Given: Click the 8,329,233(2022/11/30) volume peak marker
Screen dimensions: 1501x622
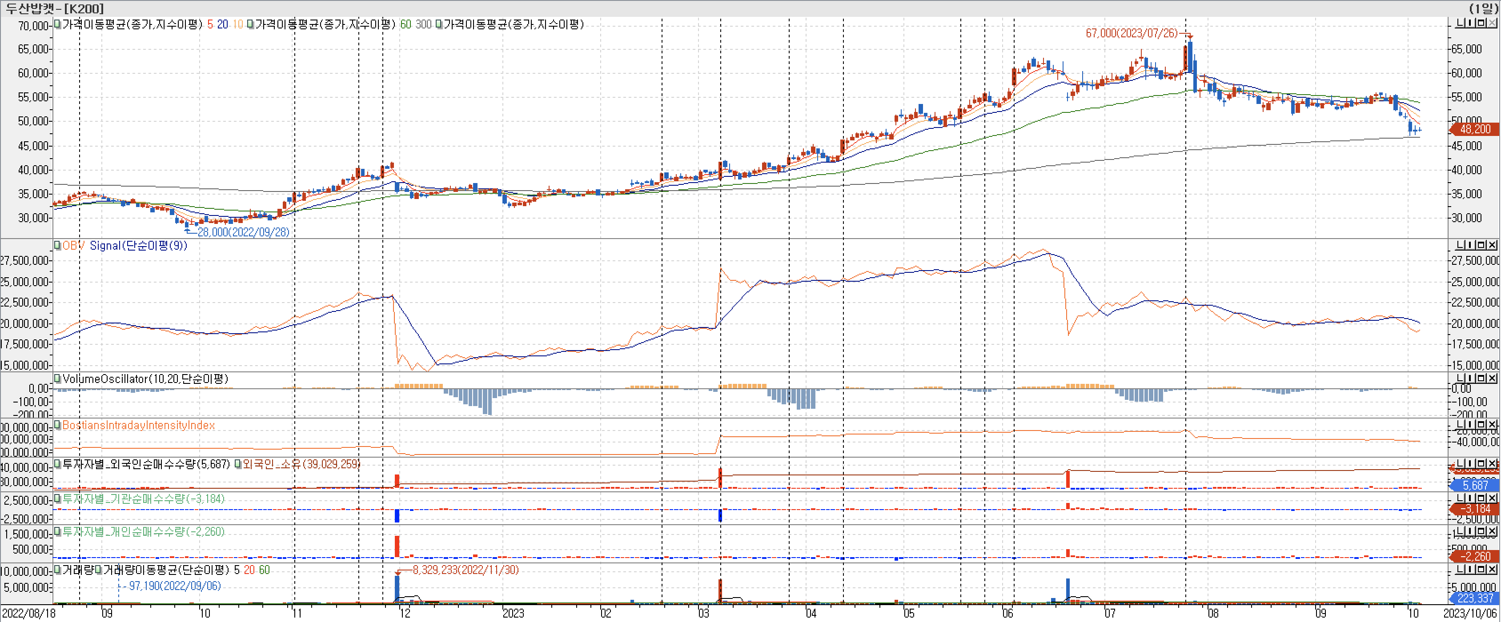Looking at the screenshot, I should pos(465,570).
